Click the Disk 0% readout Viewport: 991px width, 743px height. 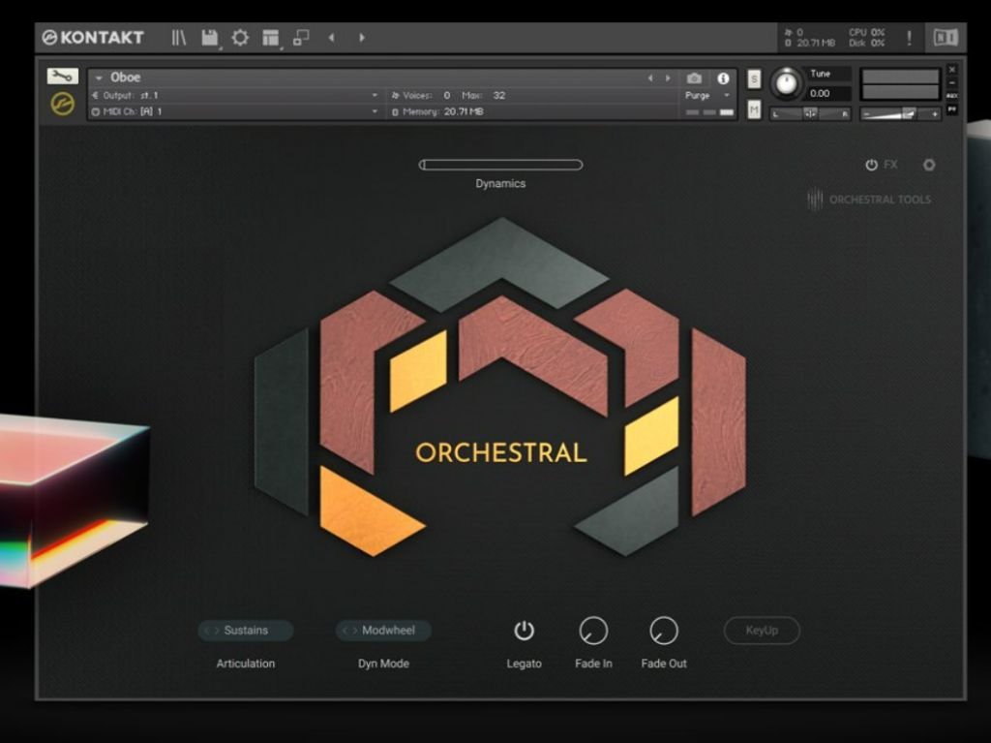[867, 43]
